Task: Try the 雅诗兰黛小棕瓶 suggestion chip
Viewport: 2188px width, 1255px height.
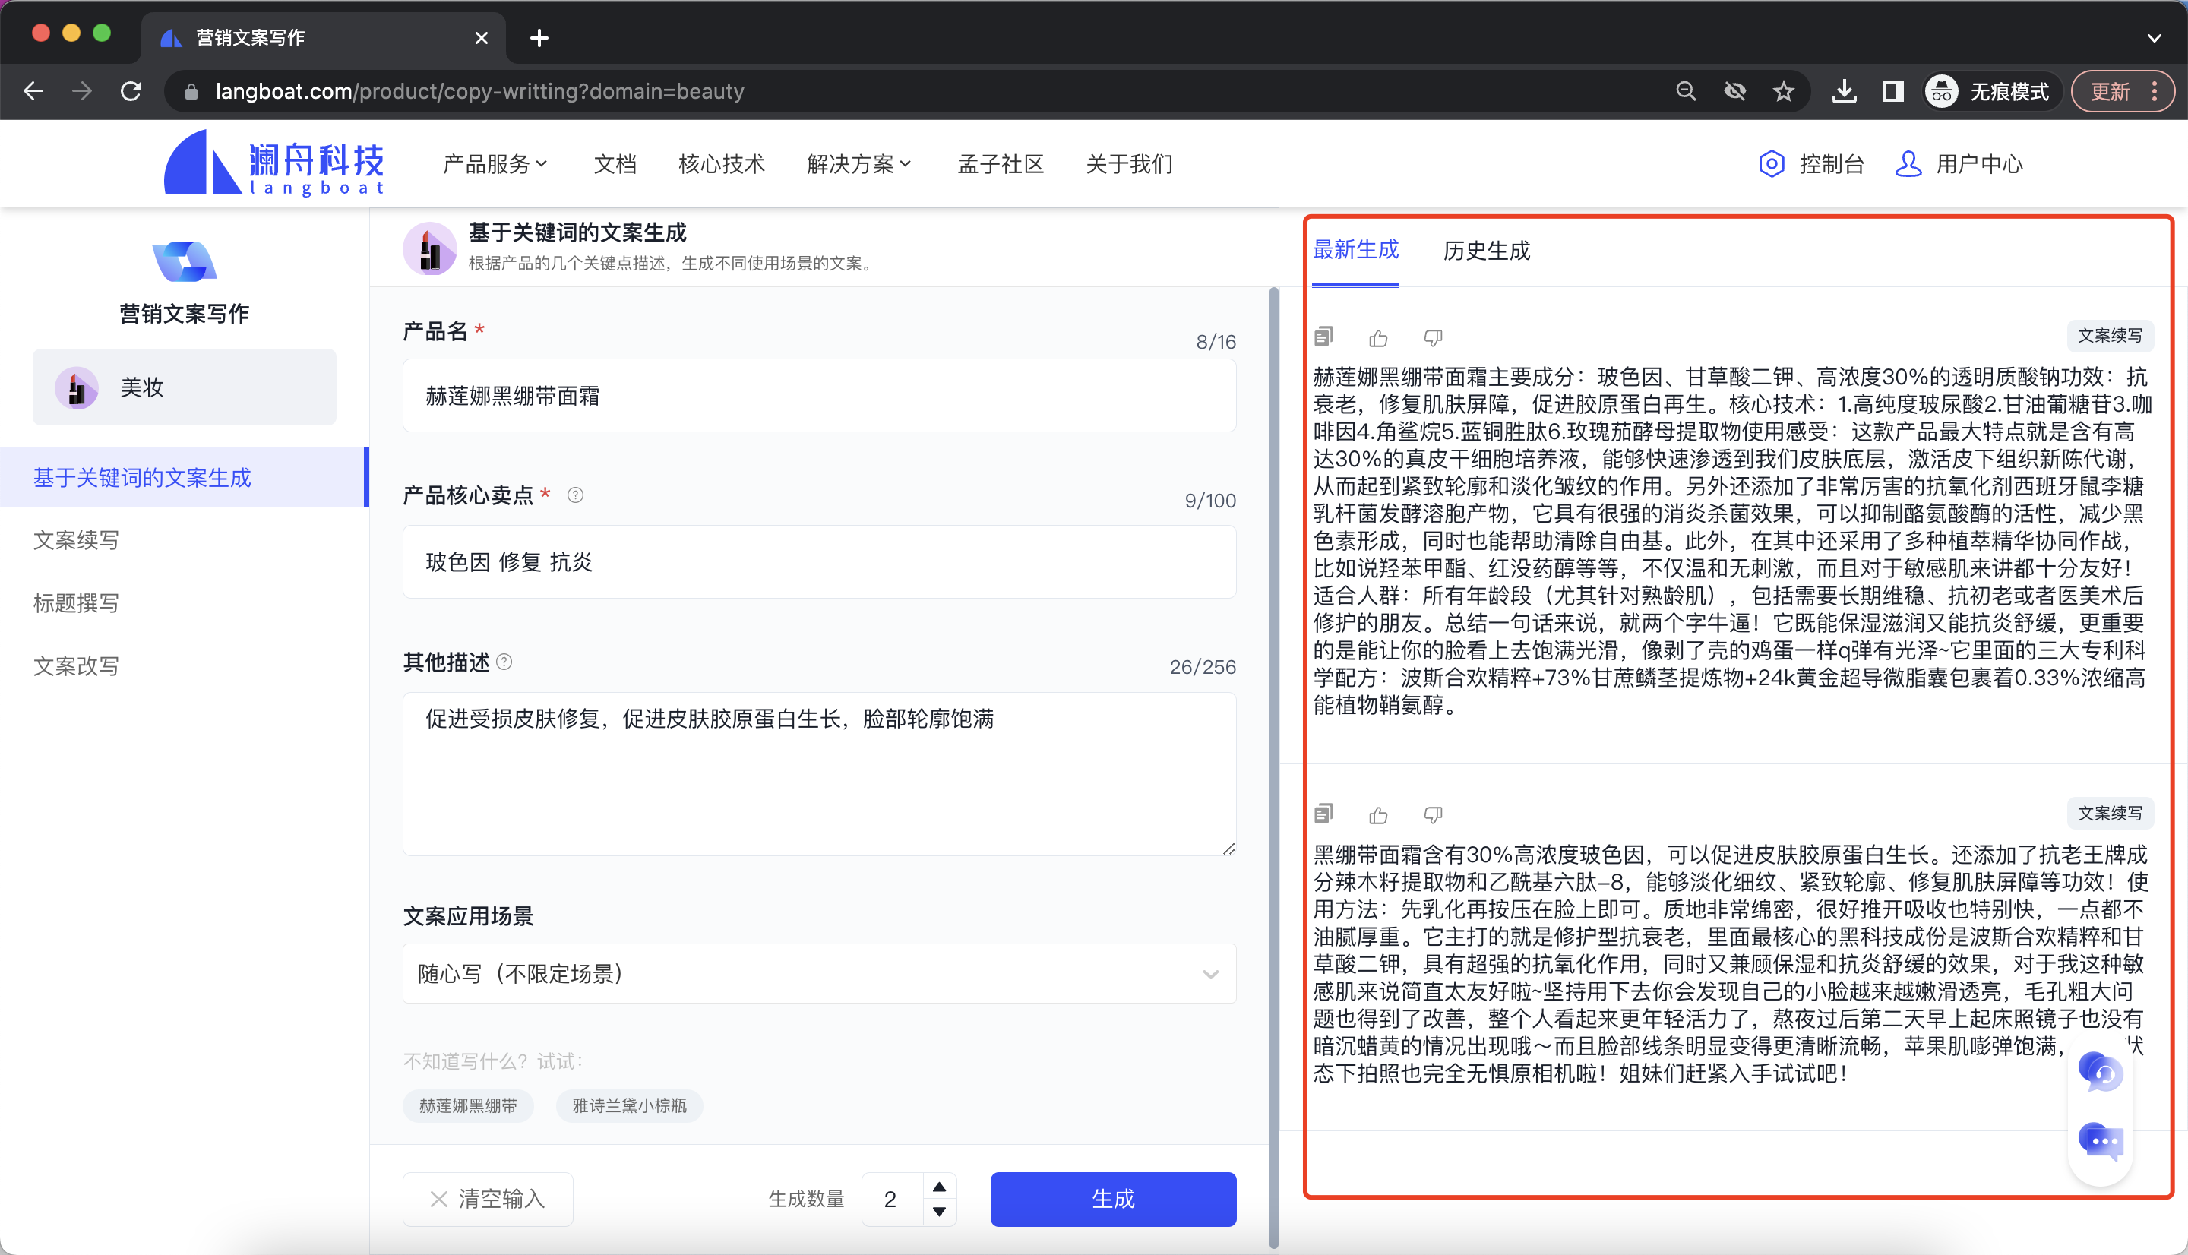Action: coord(629,1106)
